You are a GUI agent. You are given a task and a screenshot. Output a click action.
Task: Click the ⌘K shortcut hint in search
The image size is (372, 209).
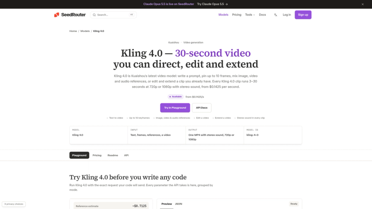131,15
